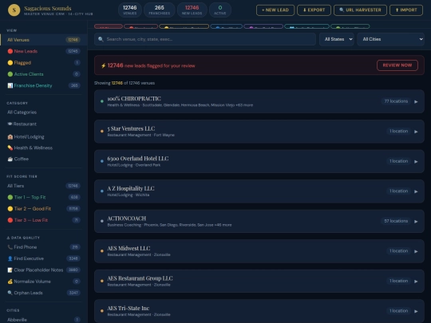The height and width of the screenshot is (323, 431).
Task: Open the Flagged view
Action: [x=44, y=63]
